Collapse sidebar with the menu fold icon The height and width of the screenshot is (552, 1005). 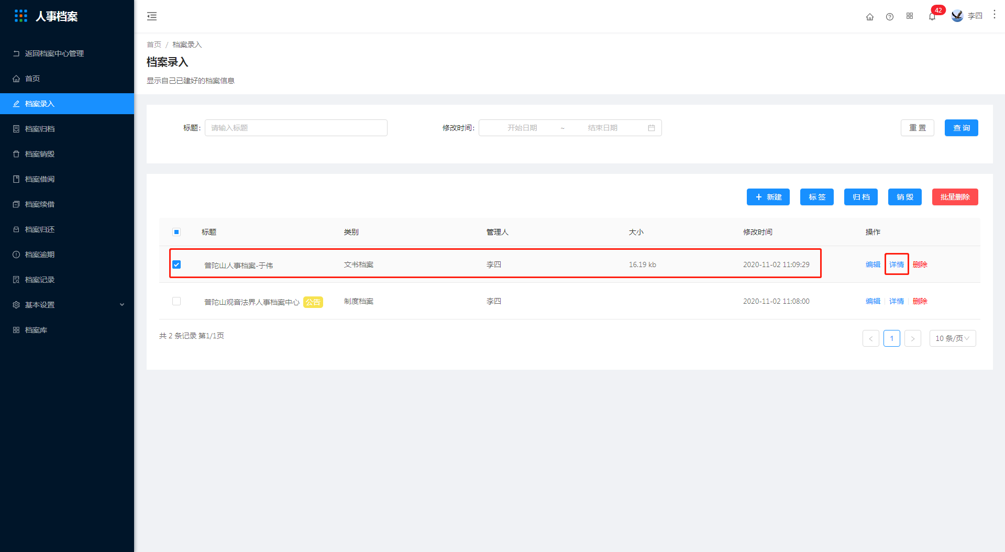(x=152, y=16)
